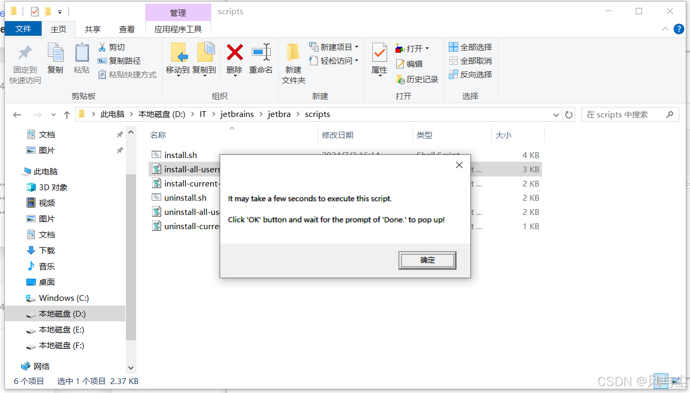This screenshot has height=393, width=690.
Task: Click the Properties (属性) checkmark icon
Action: tap(379, 53)
